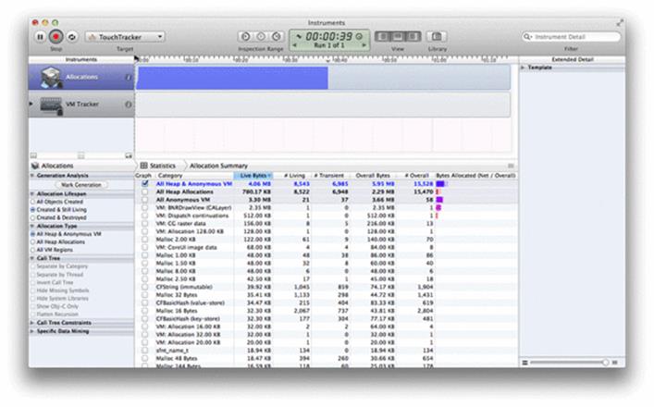The image size is (654, 407).
Task: Collapse the Allocation Lifespan section
Action: (32, 194)
